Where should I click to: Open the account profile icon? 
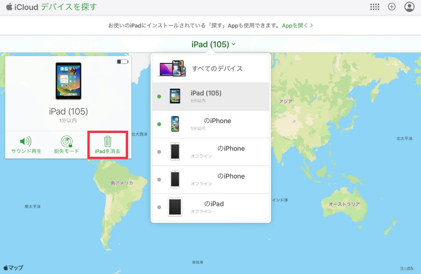(x=409, y=7)
